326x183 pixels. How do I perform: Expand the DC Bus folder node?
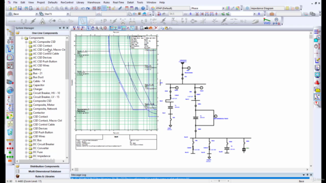click(x=26, y=140)
